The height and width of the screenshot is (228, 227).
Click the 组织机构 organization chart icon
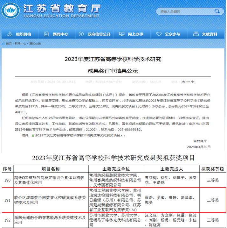click(10, 34)
